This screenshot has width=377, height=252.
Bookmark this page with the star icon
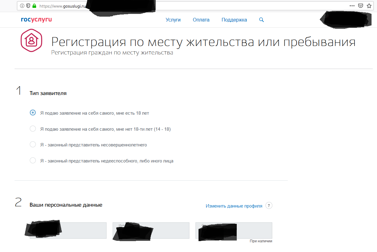click(x=369, y=6)
